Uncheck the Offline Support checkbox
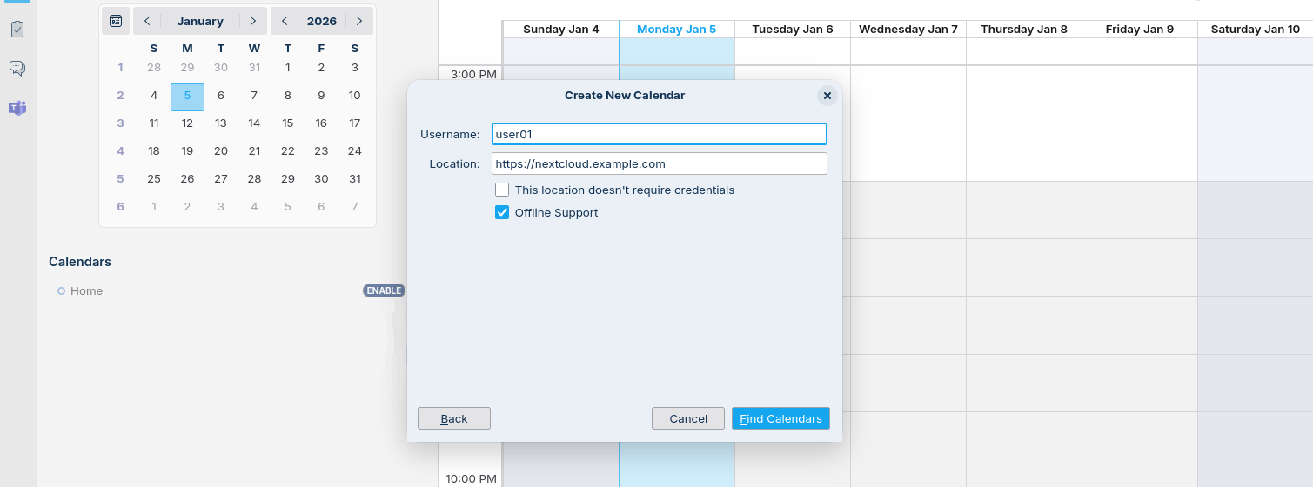Viewport: 1313px width, 487px height. 502,212
